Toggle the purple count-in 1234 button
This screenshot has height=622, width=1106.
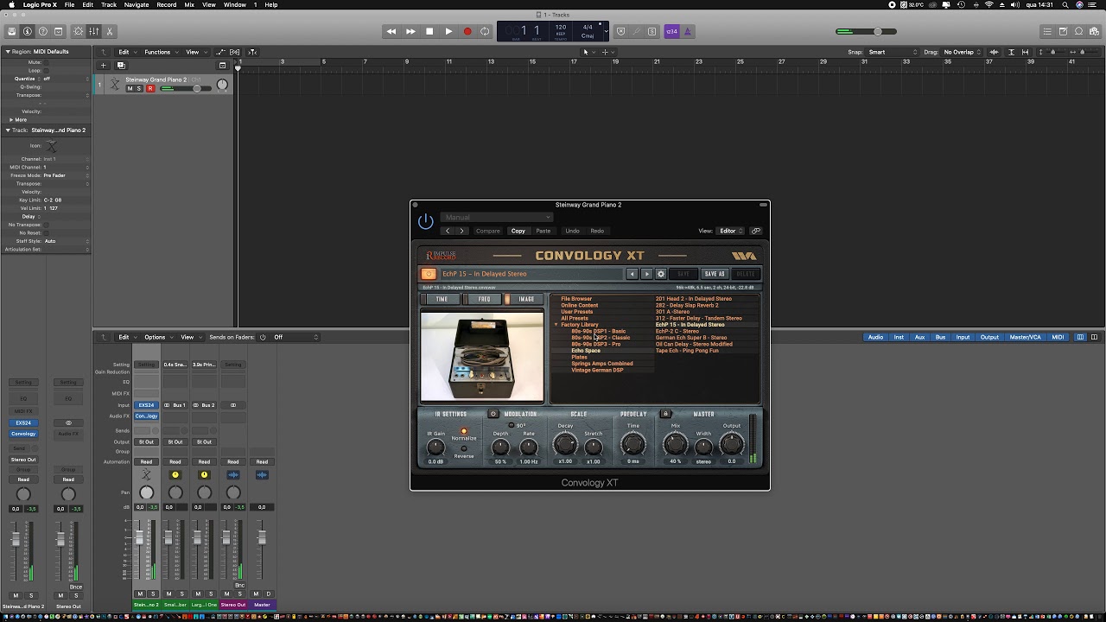click(x=672, y=32)
